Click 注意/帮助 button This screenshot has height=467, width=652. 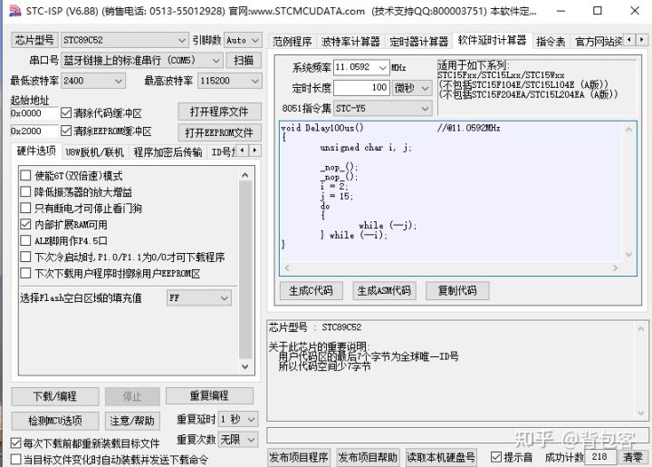[132, 421]
